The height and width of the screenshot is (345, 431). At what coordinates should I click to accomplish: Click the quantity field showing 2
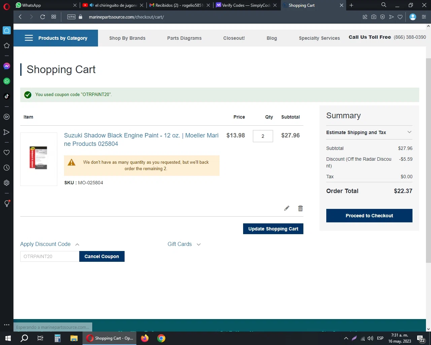click(263, 136)
